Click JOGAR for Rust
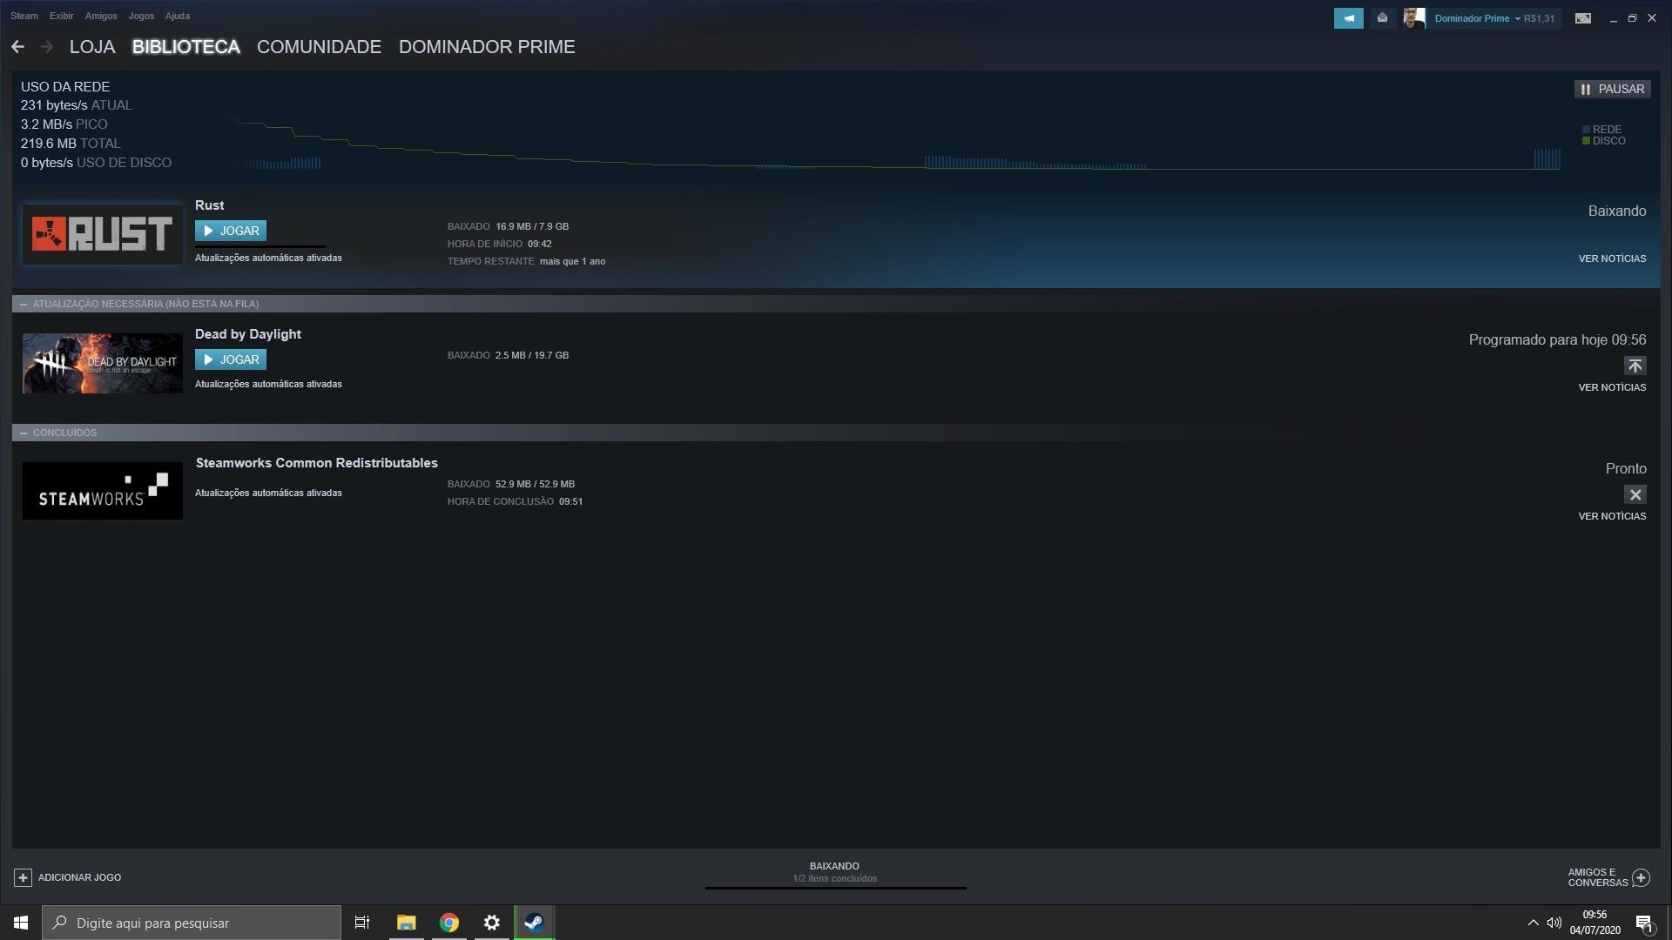Image resolution: width=1672 pixels, height=940 pixels. tap(231, 231)
